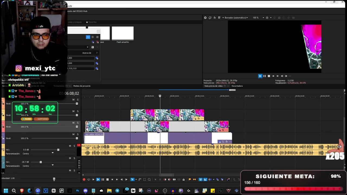This screenshot has width=347, height=195.
Task: Switch to the Vista previa de vídeo tab
Action: [213, 86]
